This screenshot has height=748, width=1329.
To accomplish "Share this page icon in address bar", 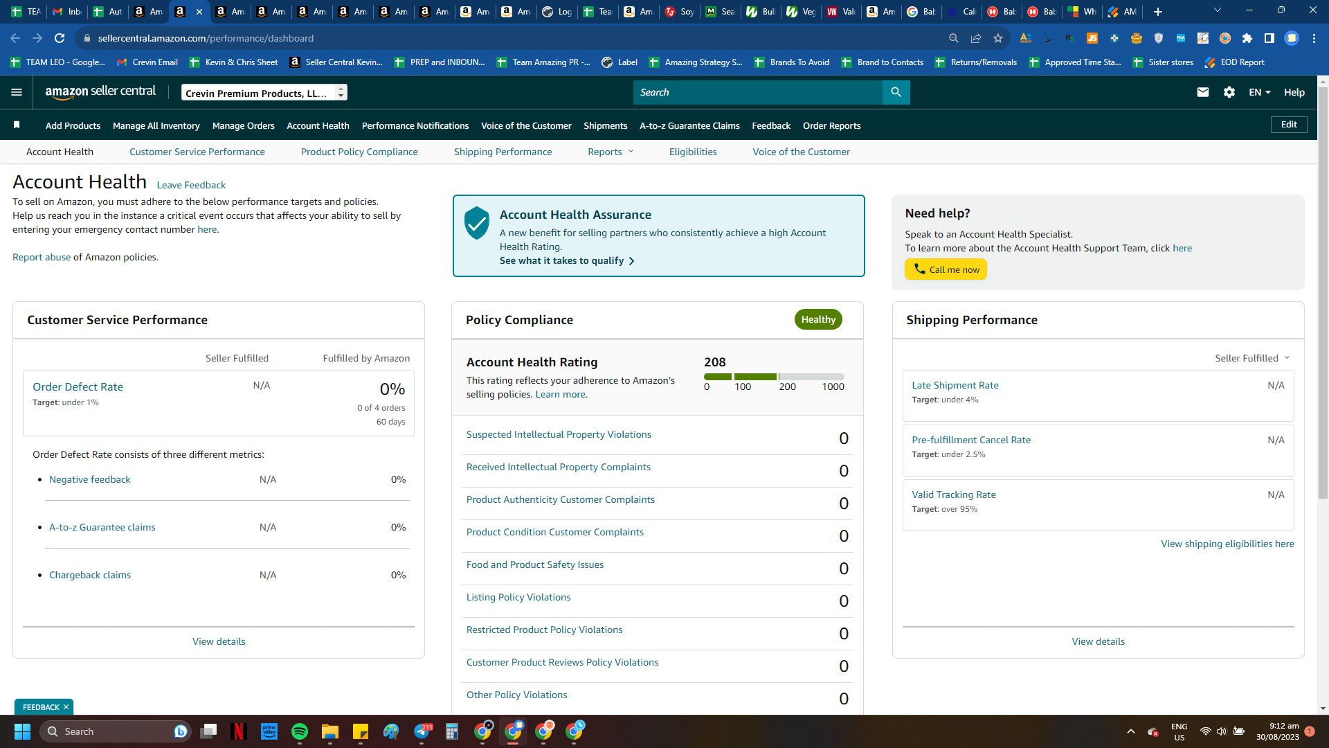I will (x=976, y=38).
